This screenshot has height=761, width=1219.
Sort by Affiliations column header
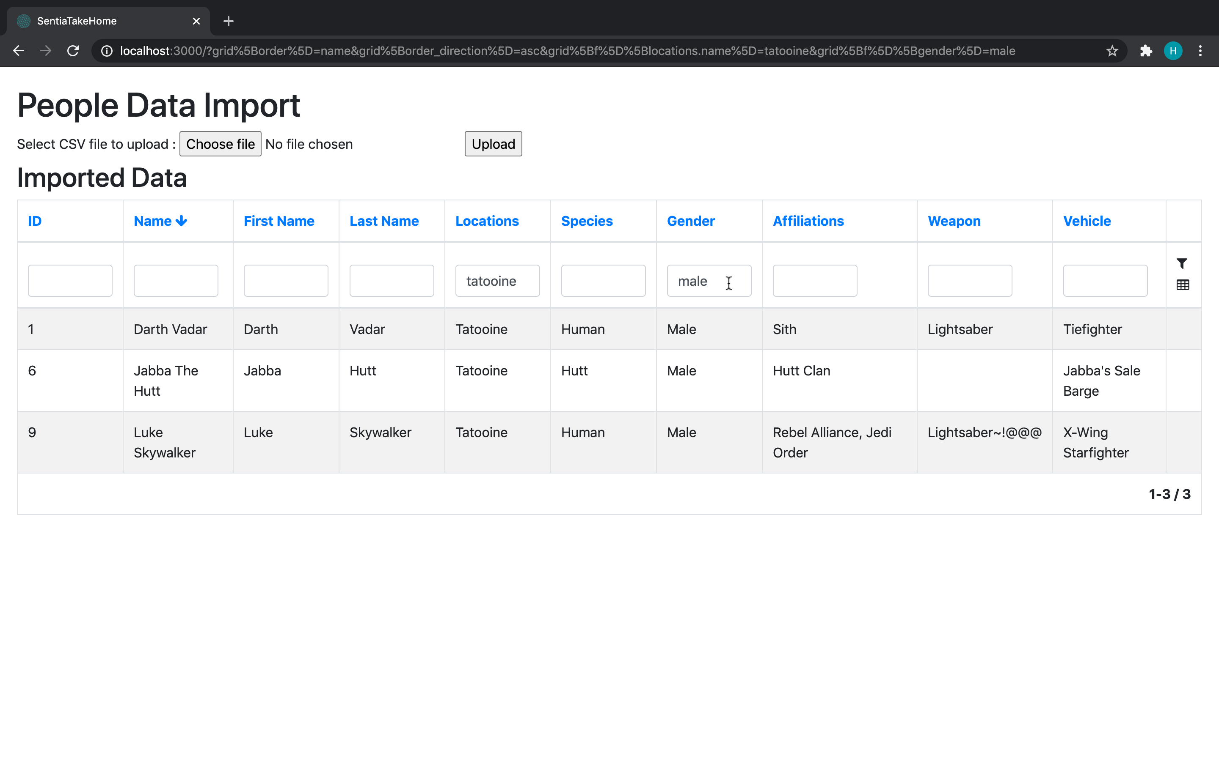pyautogui.click(x=808, y=221)
